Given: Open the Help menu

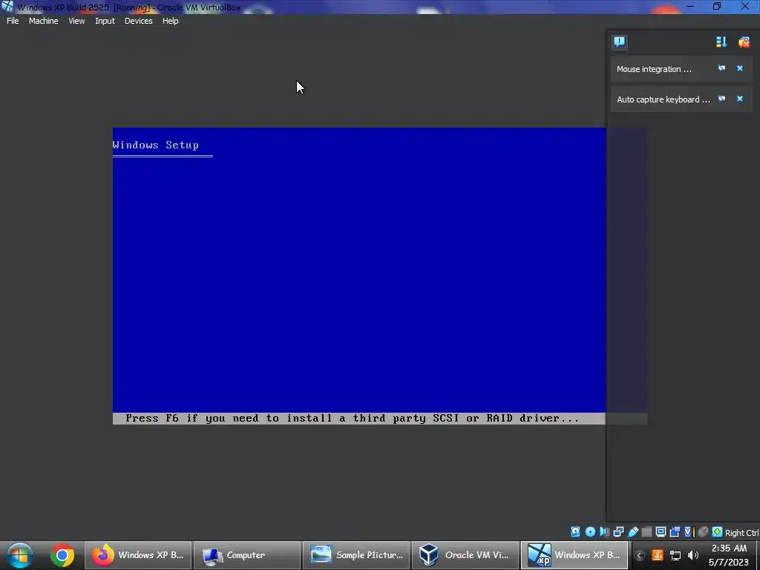Looking at the screenshot, I should click(170, 21).
